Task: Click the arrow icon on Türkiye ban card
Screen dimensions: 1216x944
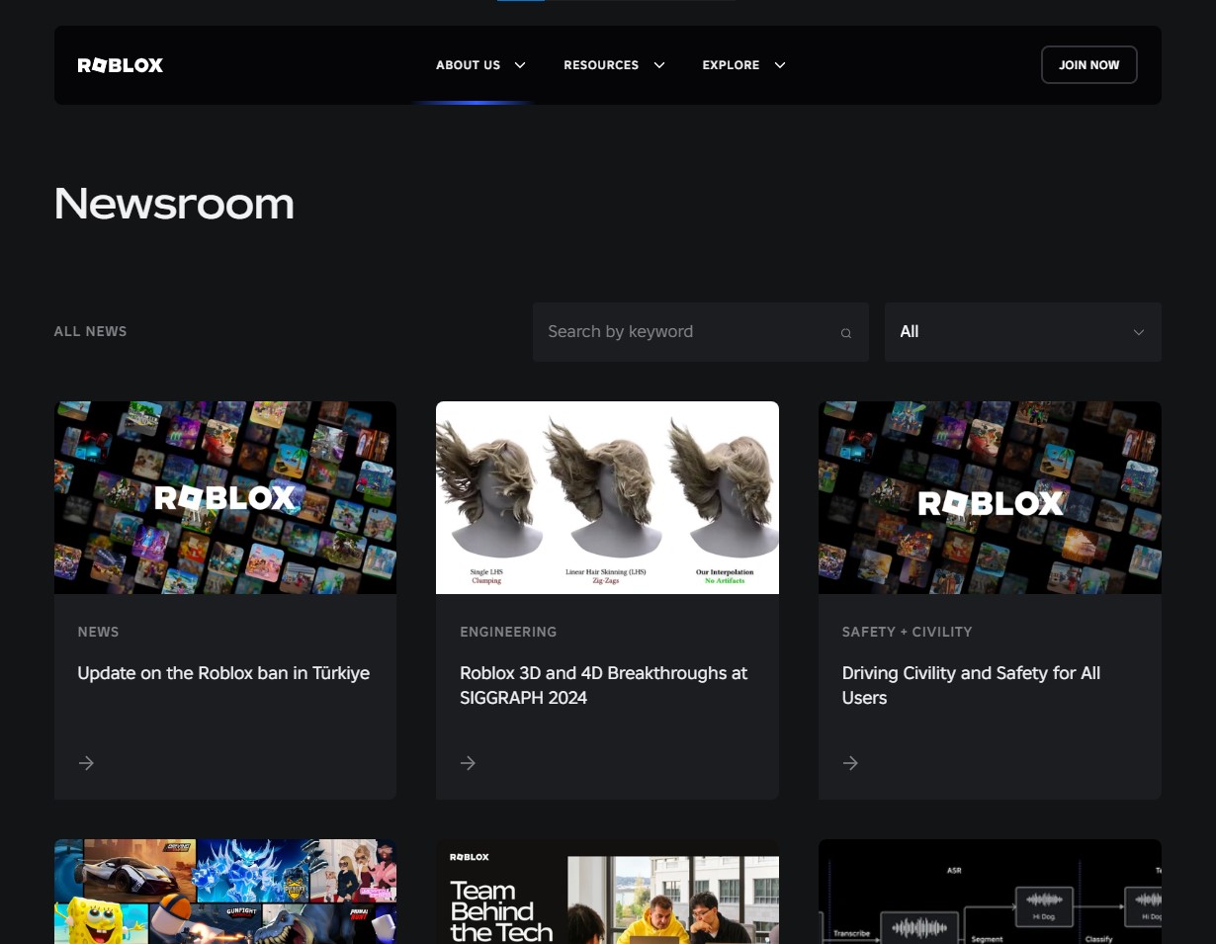Action: 86,763
